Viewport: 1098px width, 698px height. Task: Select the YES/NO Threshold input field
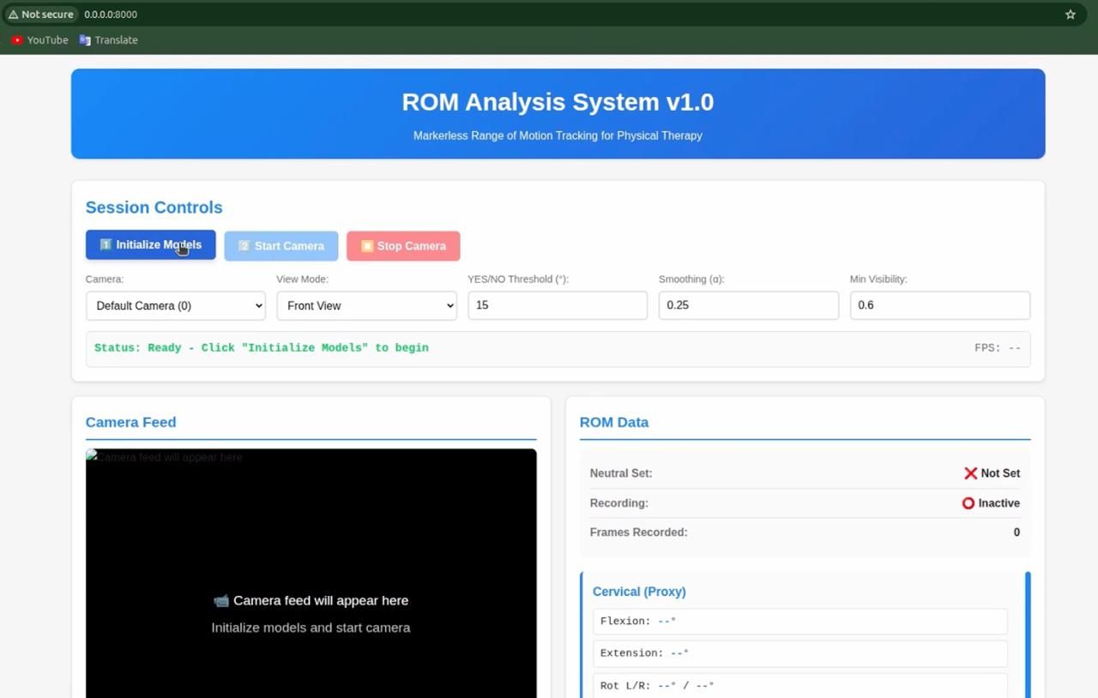point(557,305)
